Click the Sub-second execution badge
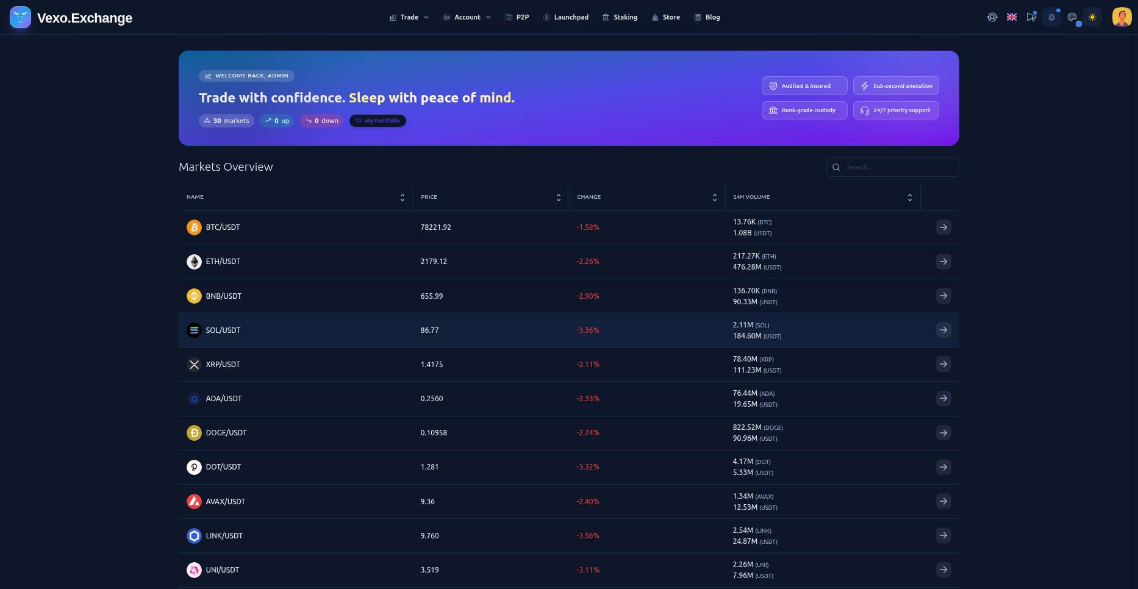1138x589 pixels. click(896, 86)
